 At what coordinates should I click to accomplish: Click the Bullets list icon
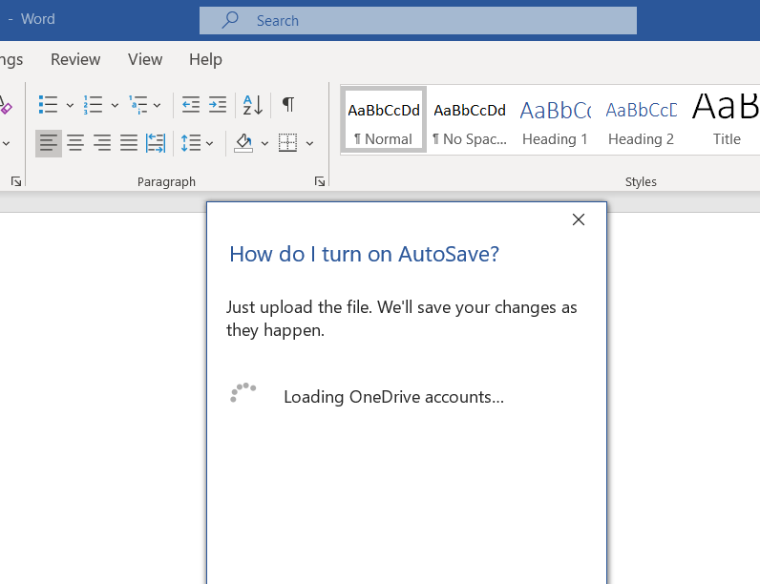(48, 105)
